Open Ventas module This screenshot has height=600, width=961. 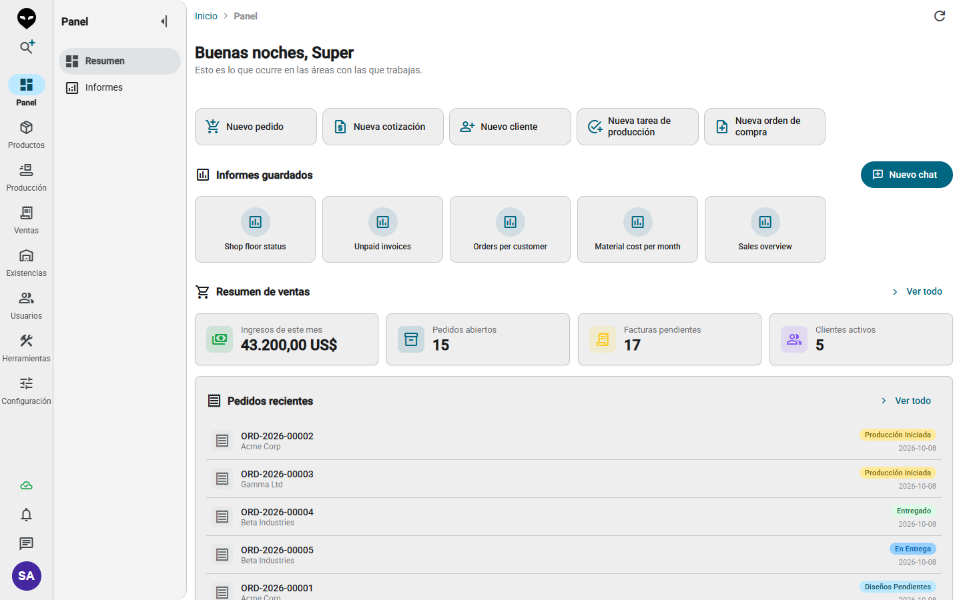tap(26, 220)
